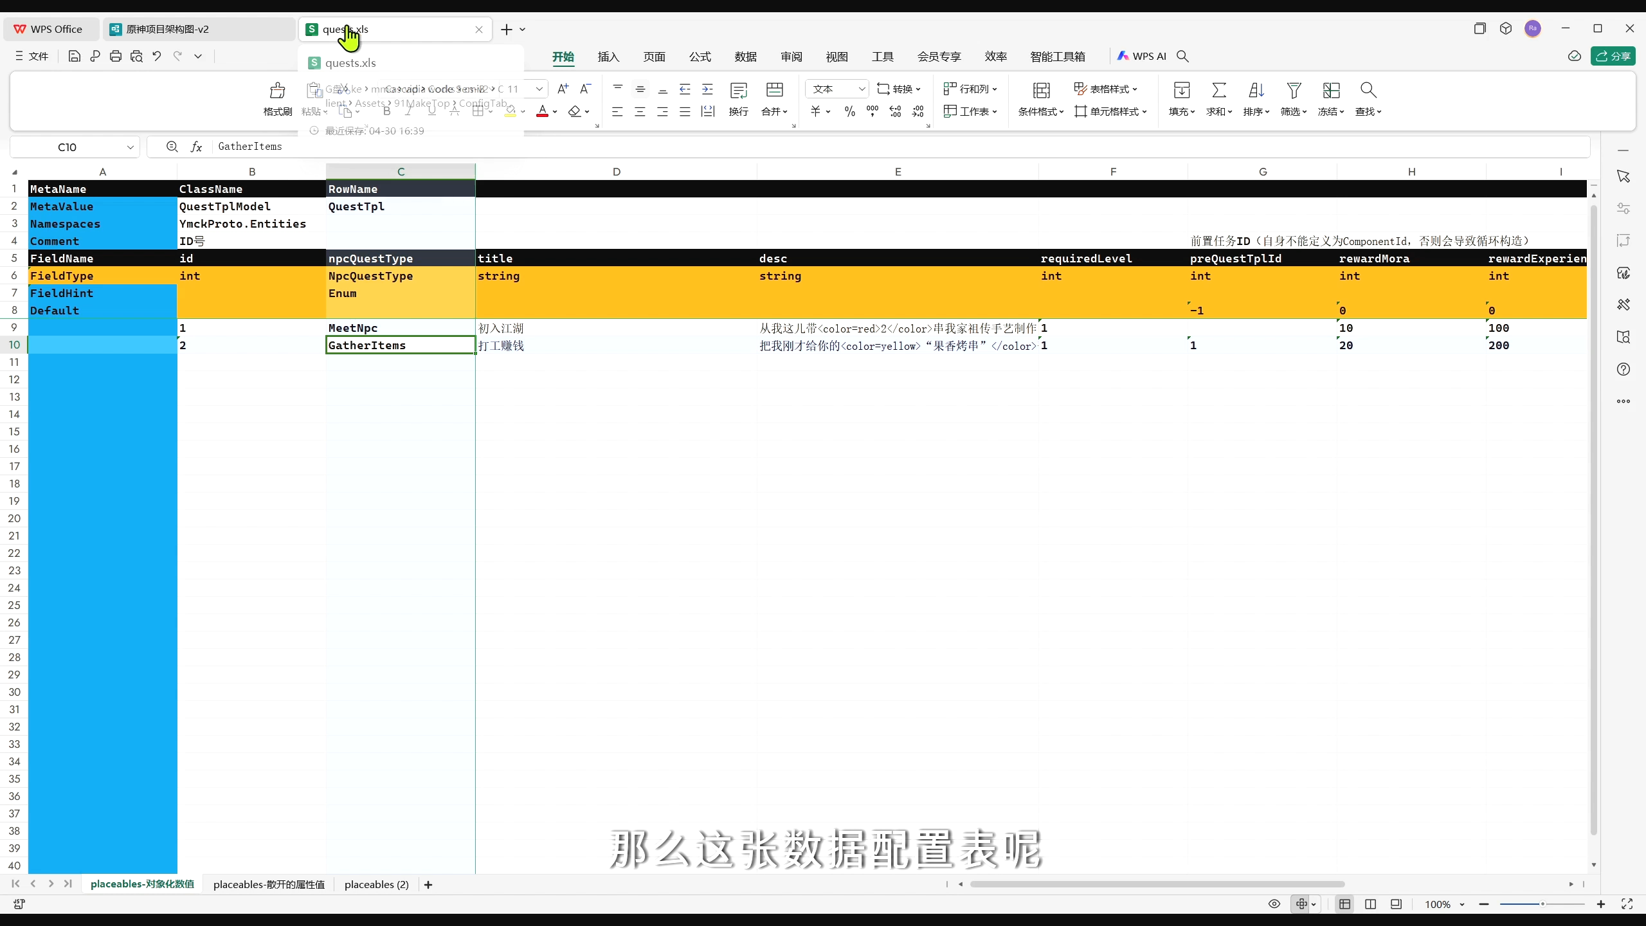
Task: Toggle eye protection mode in status bar
Action: pyautogui.click(x=1274, y=903)
